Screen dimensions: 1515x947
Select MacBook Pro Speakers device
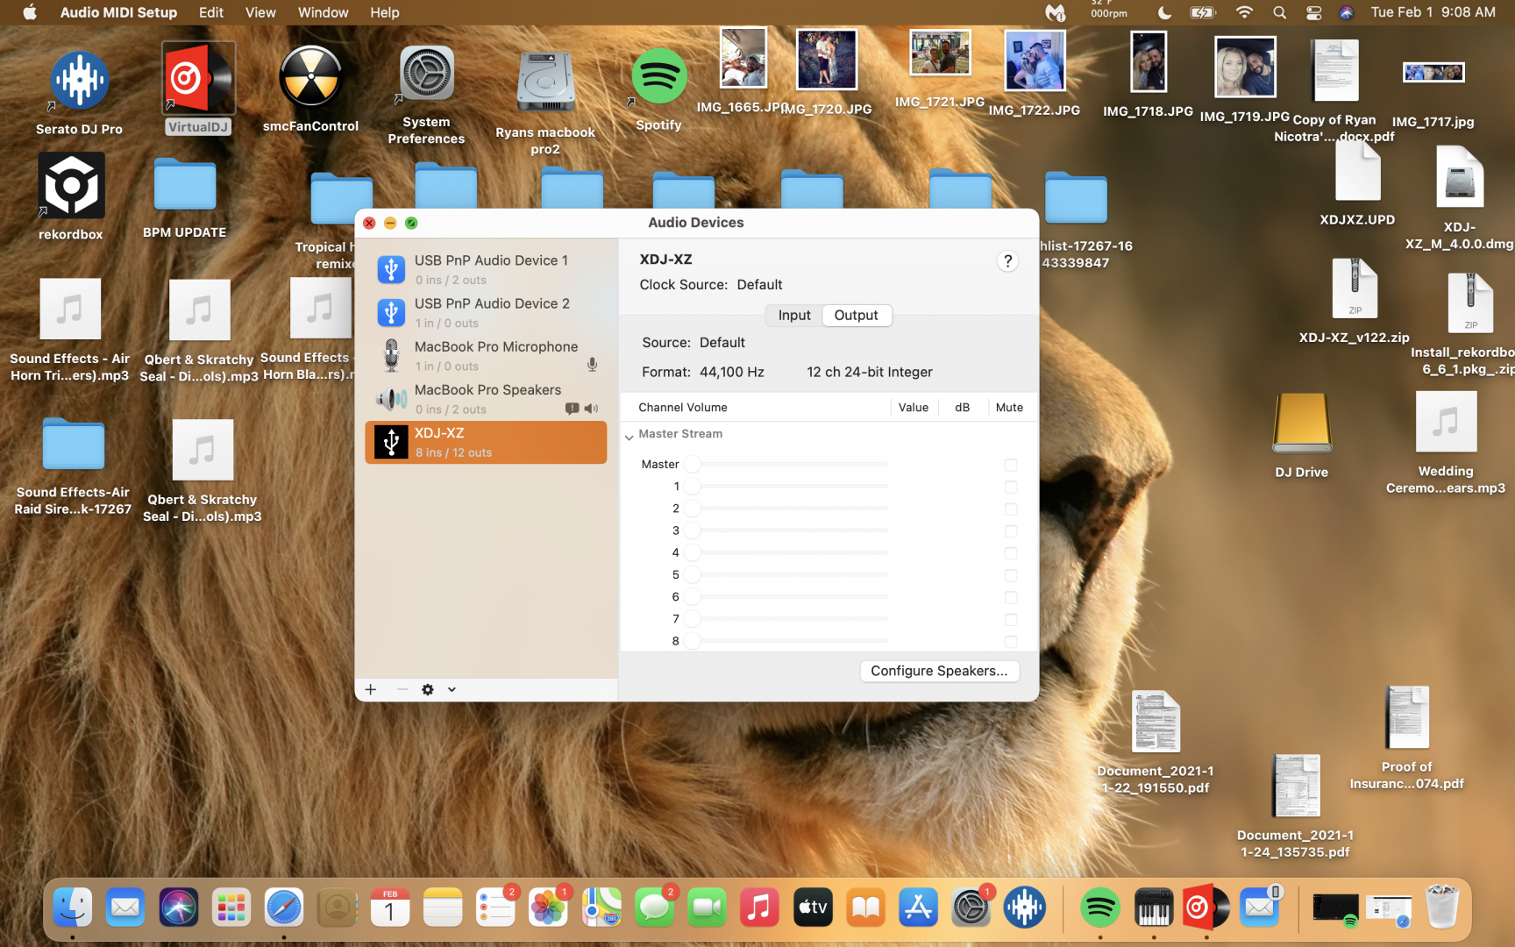click(486, 398)
